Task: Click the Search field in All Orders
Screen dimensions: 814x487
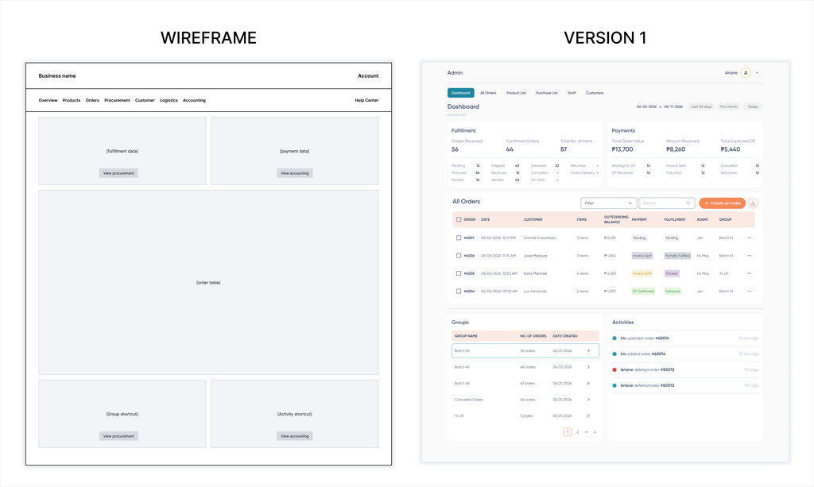Action: click(667, 203)
